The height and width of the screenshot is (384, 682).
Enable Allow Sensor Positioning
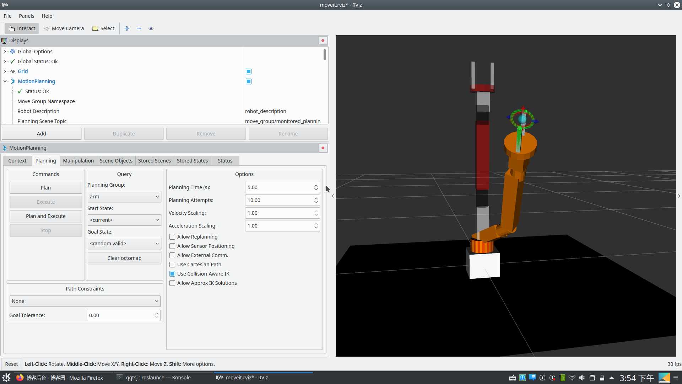(172, 246)
